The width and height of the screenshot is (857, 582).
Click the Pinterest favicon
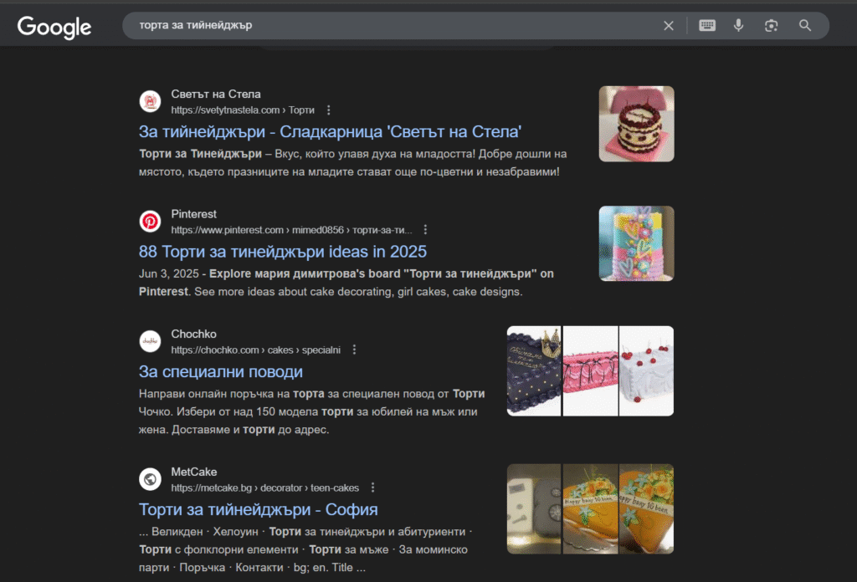[150, 221]
